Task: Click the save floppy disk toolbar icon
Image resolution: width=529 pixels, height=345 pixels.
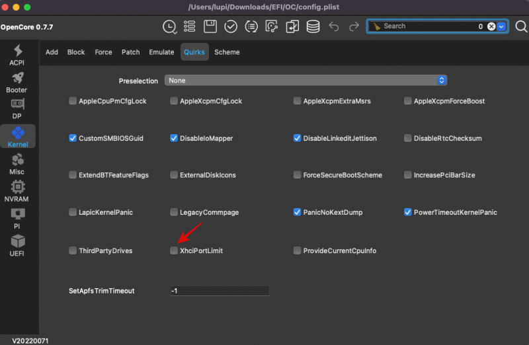Action: (210, 26)
